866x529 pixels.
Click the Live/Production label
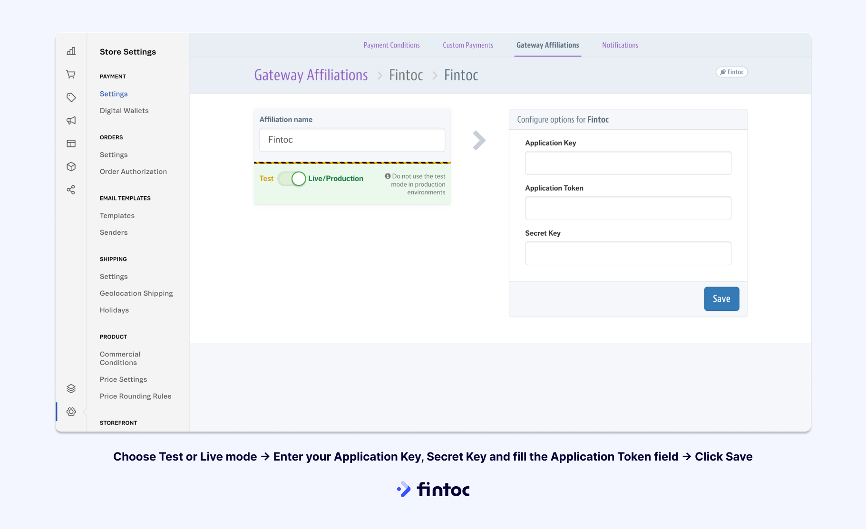pos(336,179)
